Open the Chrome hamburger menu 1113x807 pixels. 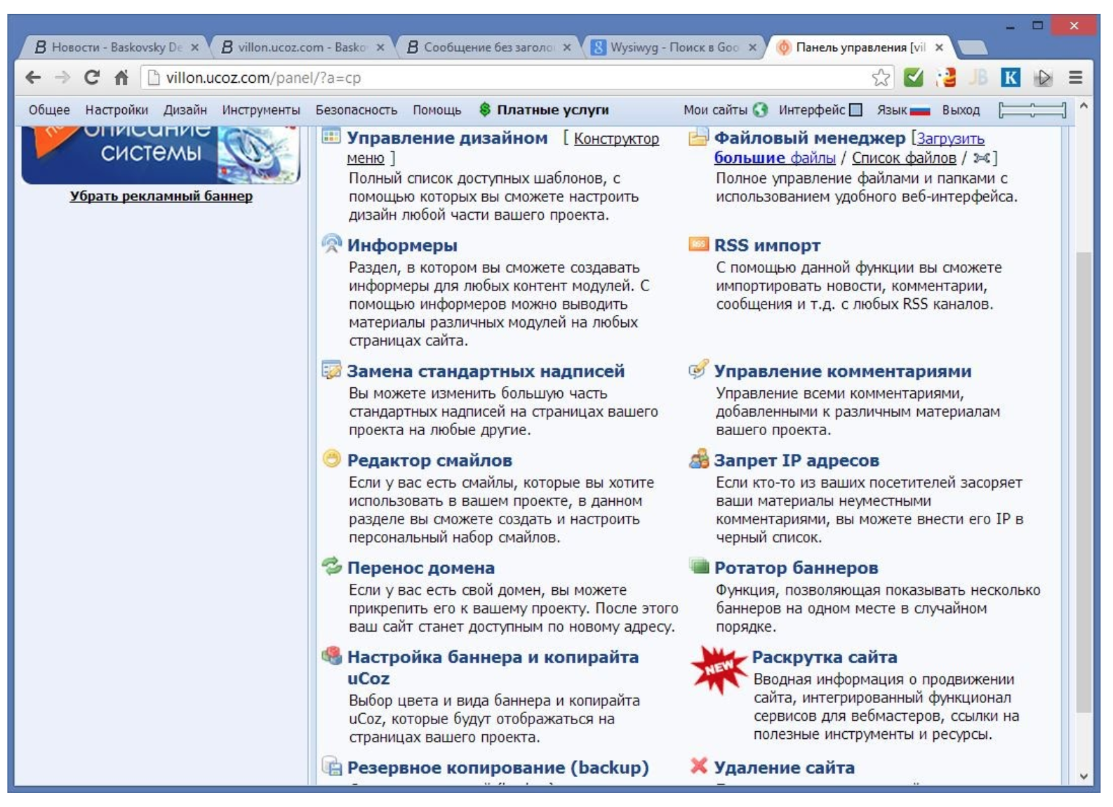(1075, 77)
